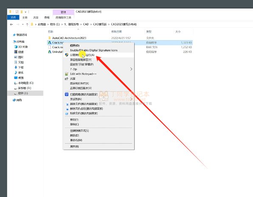Click the Tencent virus scan icon
The width and height of the screenshot is (253, 197).
click(x=67, y=94)
